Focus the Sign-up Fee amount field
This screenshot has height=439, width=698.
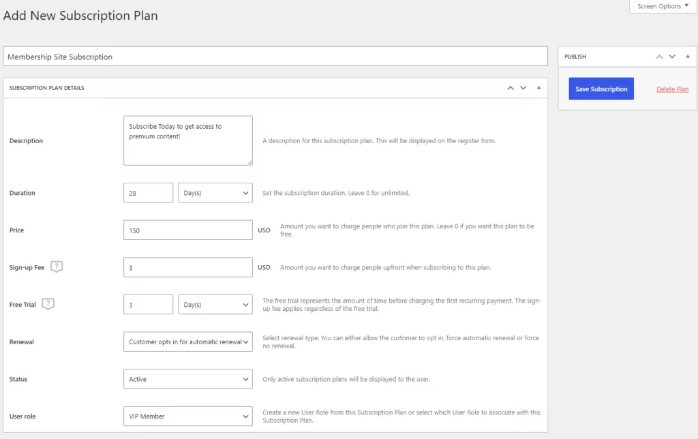188,267
